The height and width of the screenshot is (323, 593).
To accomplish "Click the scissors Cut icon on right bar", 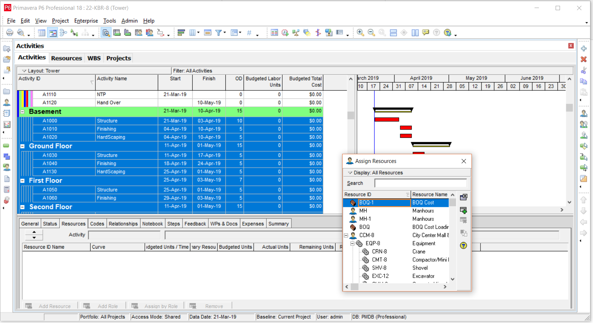I will pos(584,70).
